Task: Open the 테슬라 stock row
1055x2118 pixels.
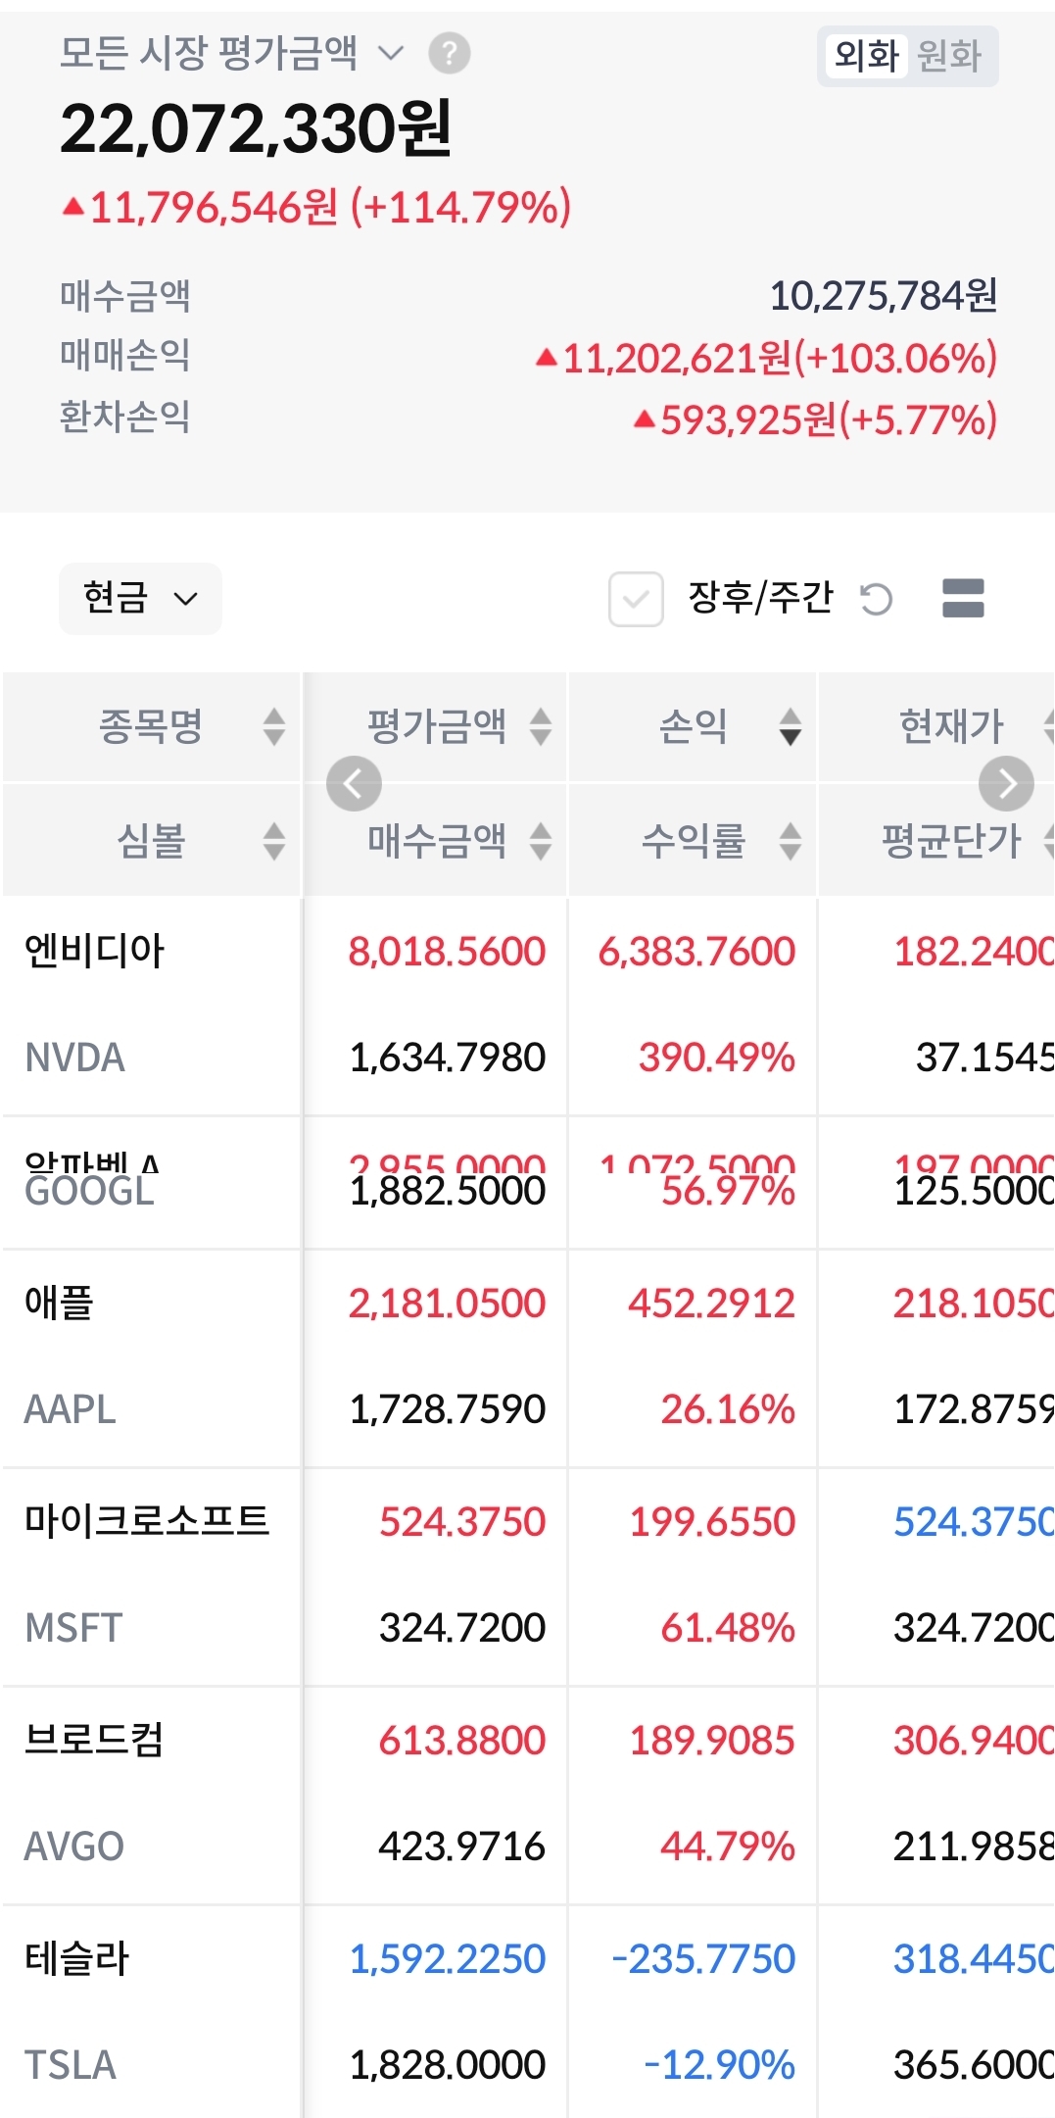Action: coord(76,1958)
